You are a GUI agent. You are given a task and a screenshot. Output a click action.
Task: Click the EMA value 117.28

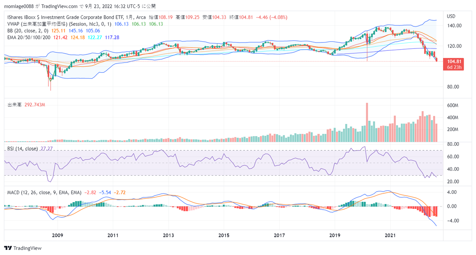click(x=112, y=37)
